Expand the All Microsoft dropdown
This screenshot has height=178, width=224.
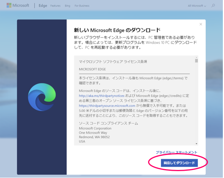click(197, 6)
